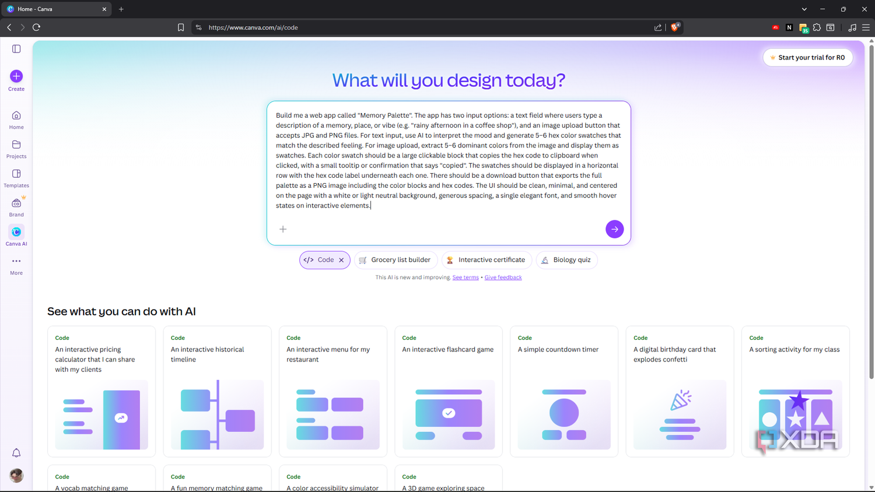Click the browser address bar URL
The height and width of the screenshot is (492, 875).
[253, 27]
